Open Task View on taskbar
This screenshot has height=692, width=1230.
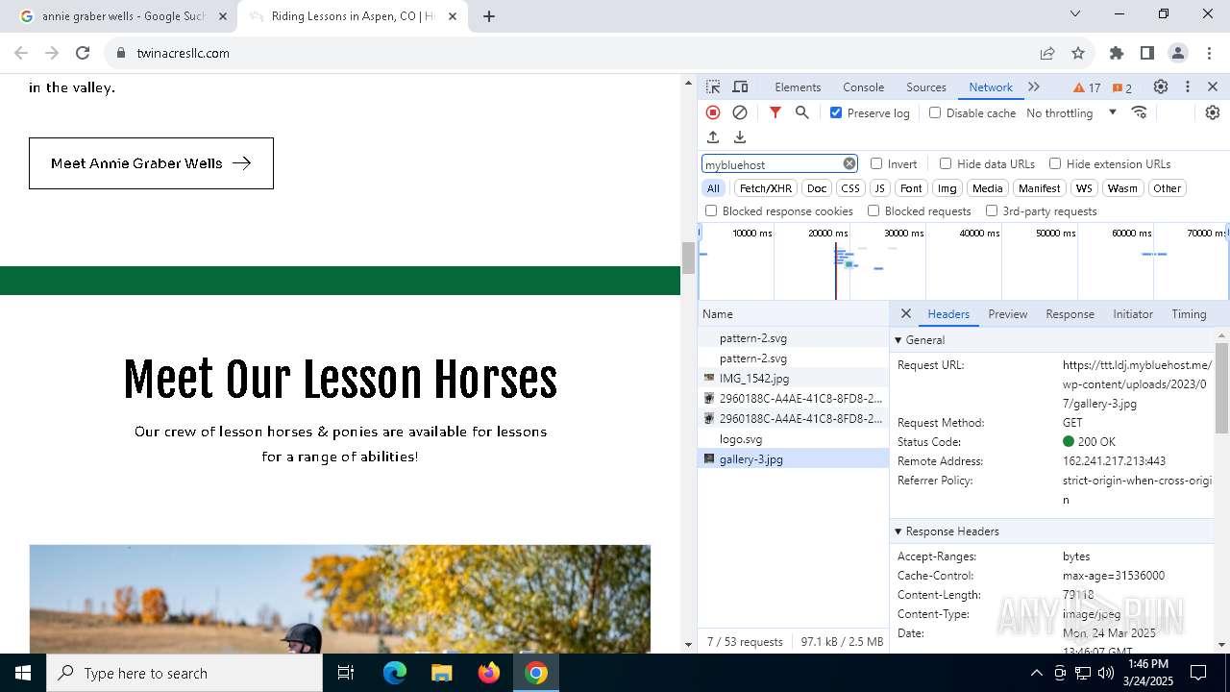(x=346, y=673)
